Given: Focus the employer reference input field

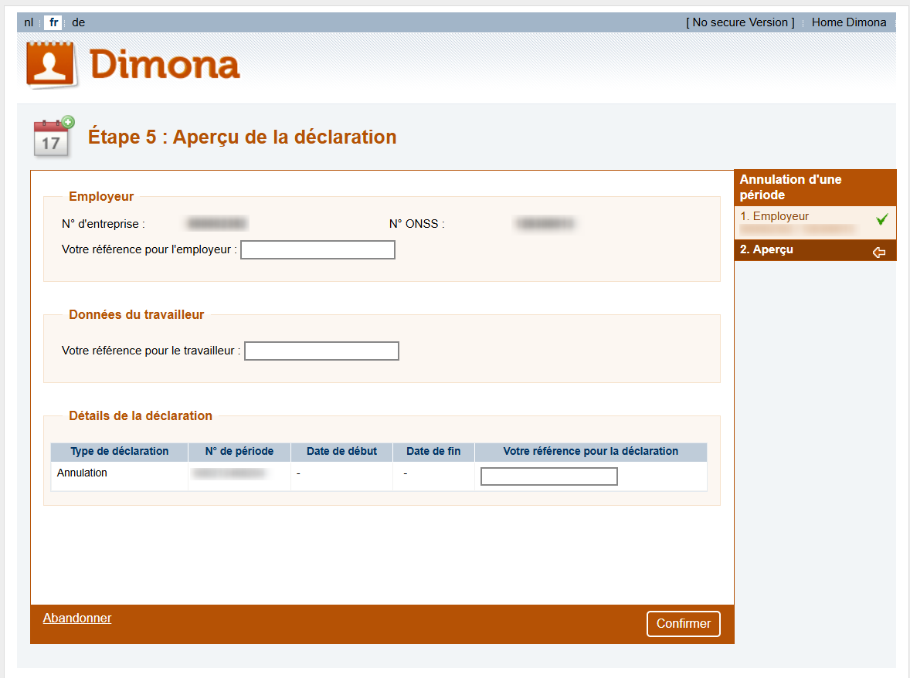Looking at the screenshot, I should coord(318,250).
